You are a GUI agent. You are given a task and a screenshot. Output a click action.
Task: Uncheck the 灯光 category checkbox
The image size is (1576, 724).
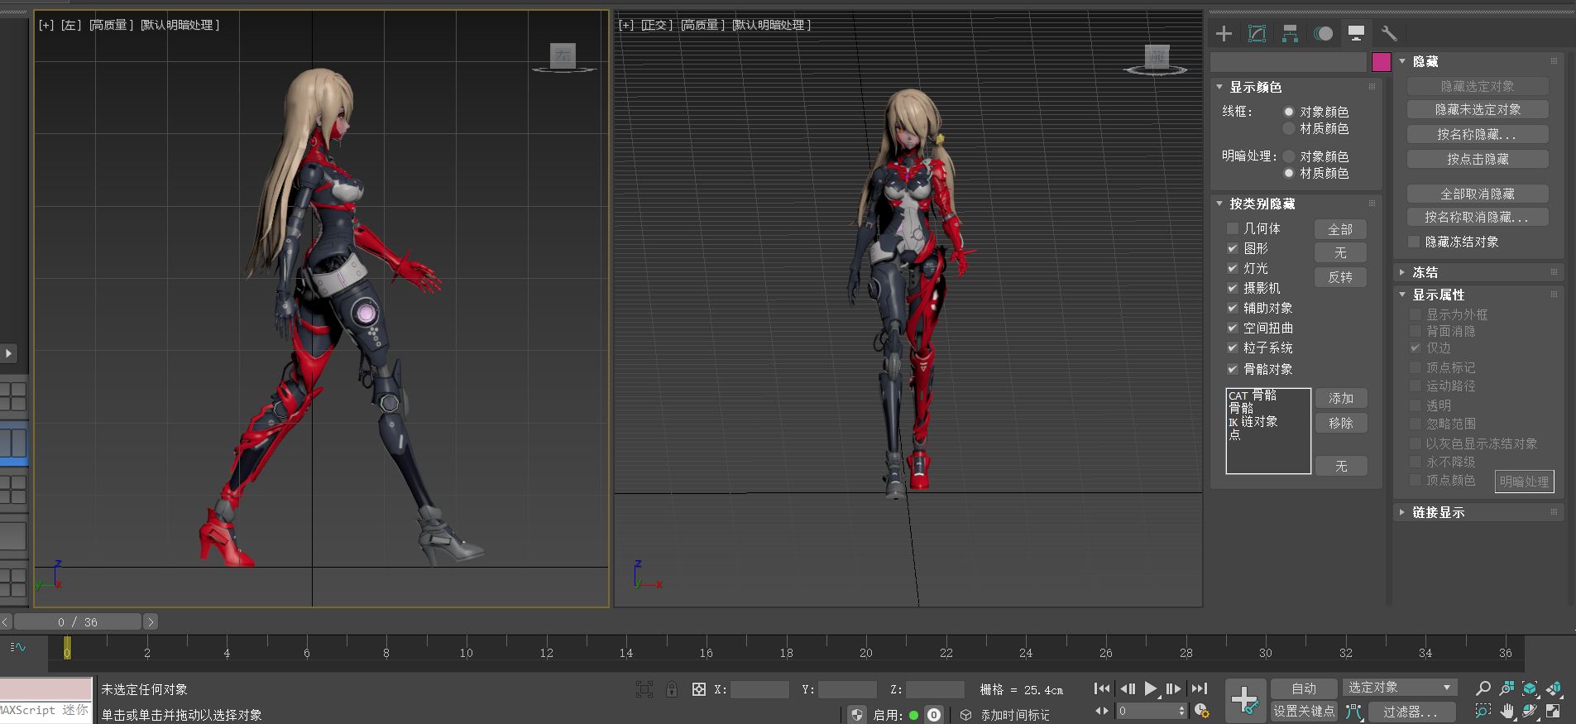(x=1233, y=268)
